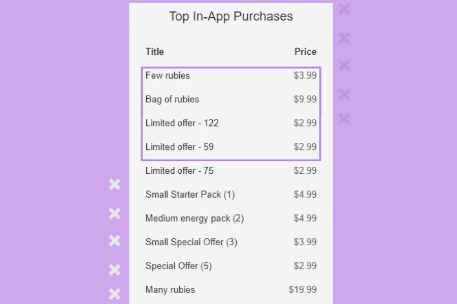Select Medium energy pack (2) entry
Image resolution: width=457 pixels, height=304 pixels.
(194, 218)
